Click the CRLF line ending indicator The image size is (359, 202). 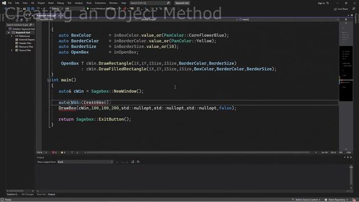click(349, 152)
